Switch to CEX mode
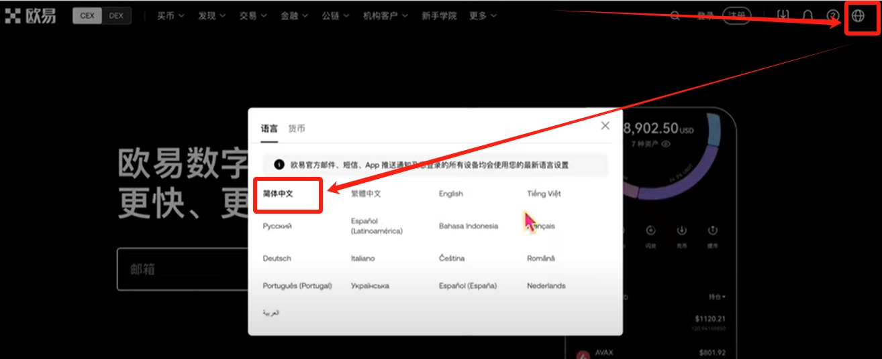This screenshot has width=882, height=359. coord(87,16)
